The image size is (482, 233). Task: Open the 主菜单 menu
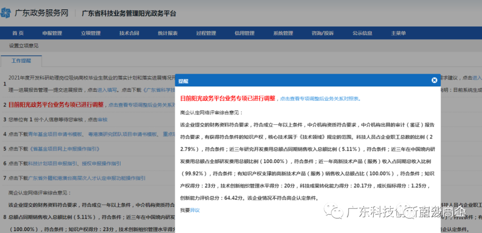[x=399, y=33]
